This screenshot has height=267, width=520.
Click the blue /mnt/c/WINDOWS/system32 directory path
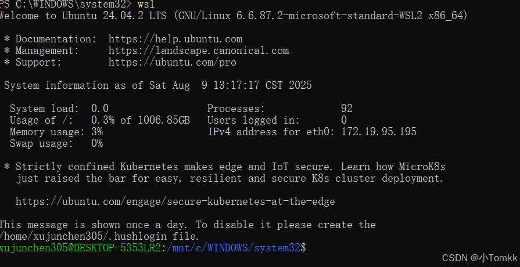pyautogui.click(x=235, y=248)
